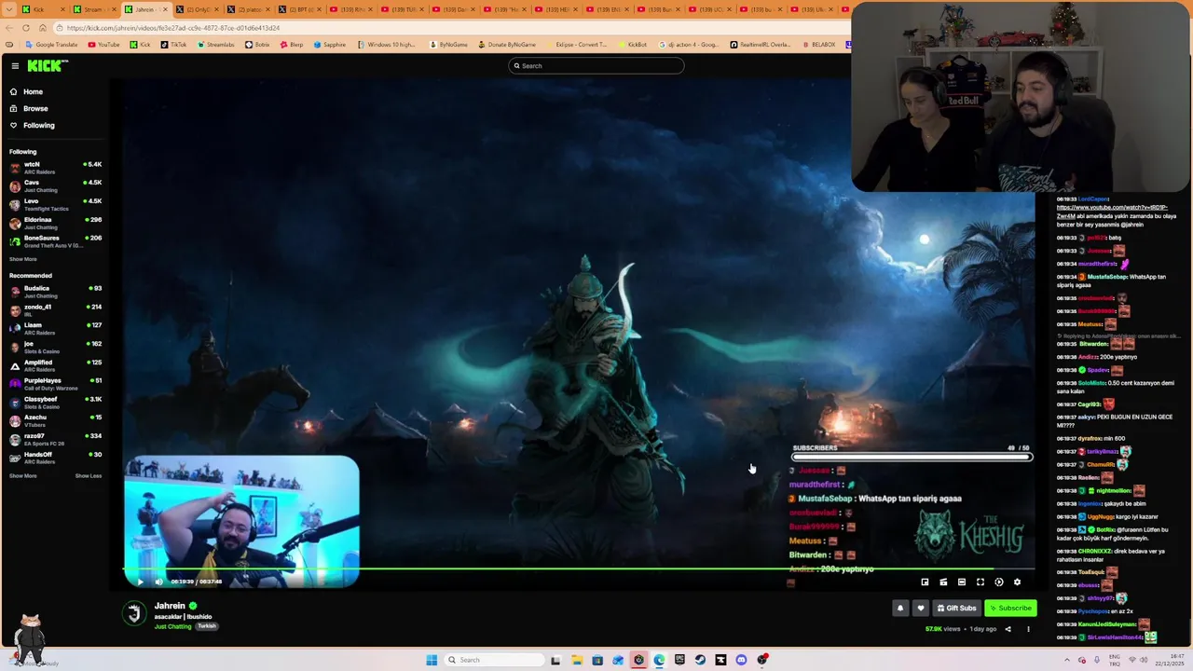The image size is (1193, 671).
Task: Open the Windows Start menu
Action: click(x=432, y=660)
